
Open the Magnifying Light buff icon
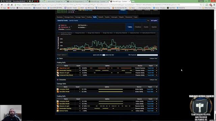(58, 68)
